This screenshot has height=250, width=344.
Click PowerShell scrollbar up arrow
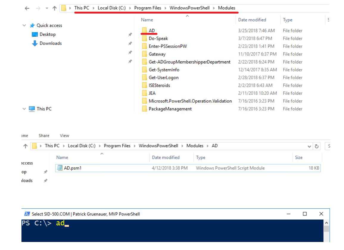tap(326, 223)
